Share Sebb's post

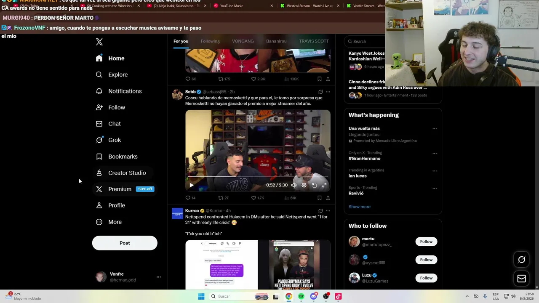point(328,198)
